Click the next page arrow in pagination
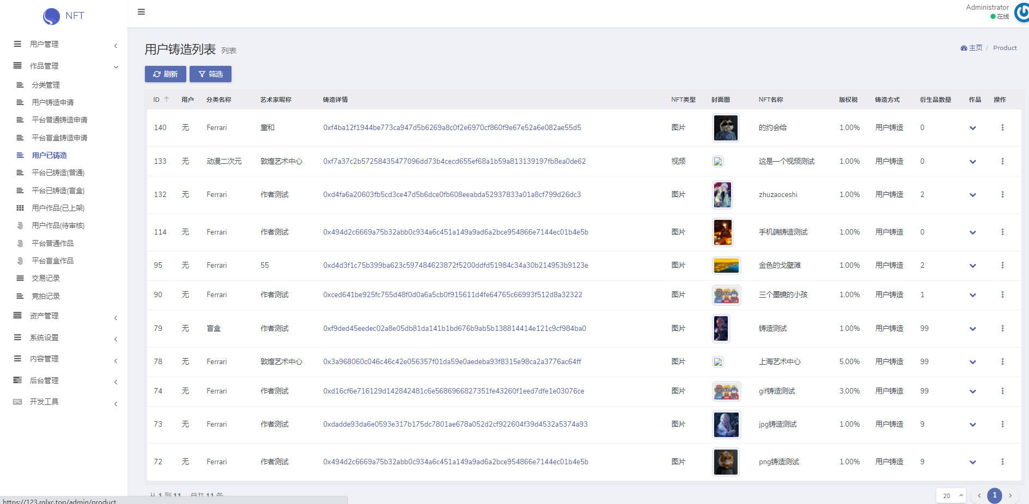 (1010, 495)
